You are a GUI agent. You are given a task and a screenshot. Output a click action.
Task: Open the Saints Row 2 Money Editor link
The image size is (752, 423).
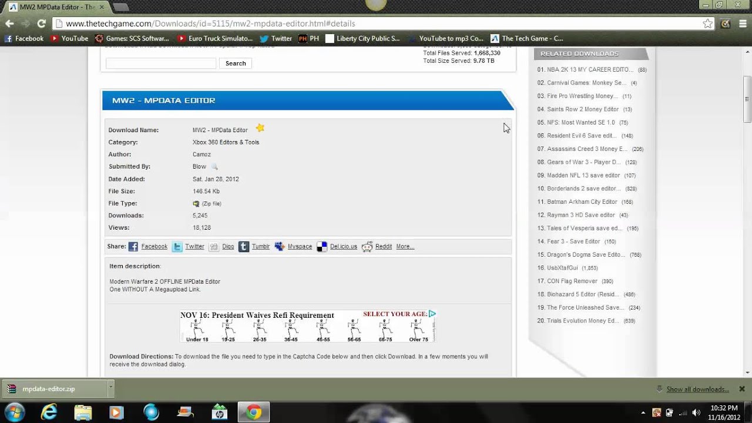583,109
